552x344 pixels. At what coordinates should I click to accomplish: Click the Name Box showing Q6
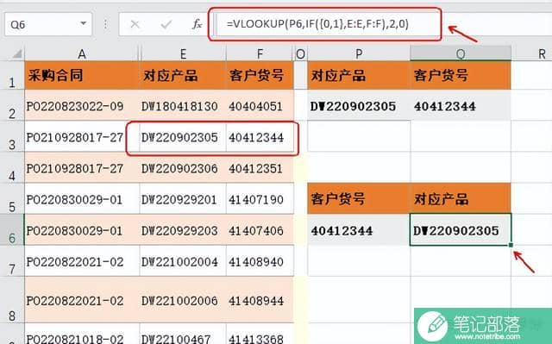click(x=48, y=24)
